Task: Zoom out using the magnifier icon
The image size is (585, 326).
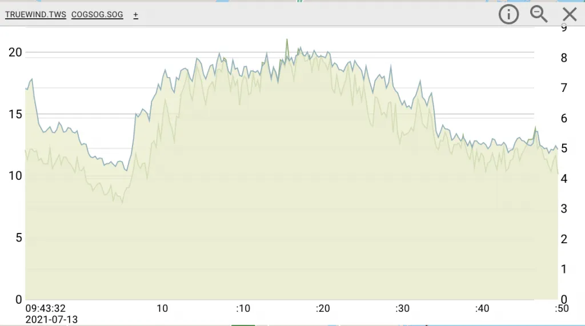Action: (x=539, y=14)
